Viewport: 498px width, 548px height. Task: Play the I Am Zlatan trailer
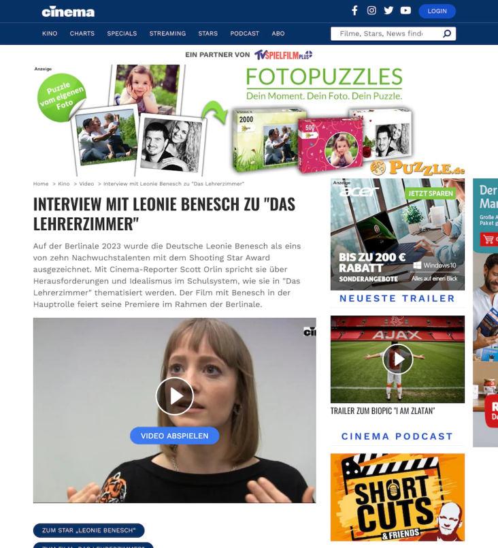pyautogui.click(x=398, y=359)
